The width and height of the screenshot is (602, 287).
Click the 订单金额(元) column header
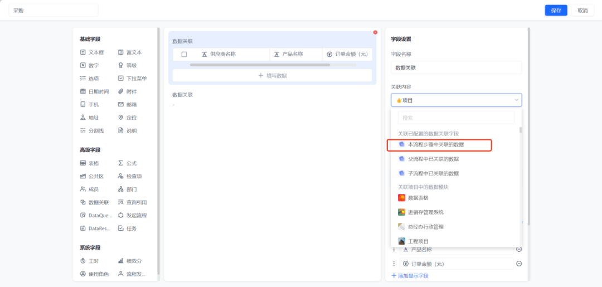coord(347,55)
